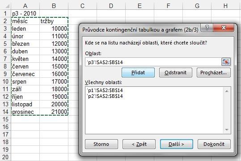Click the range selector icon in Oblast field
The height and width of the screenshot is (161, 241).
pyautogui.click(x=226, y=62)
